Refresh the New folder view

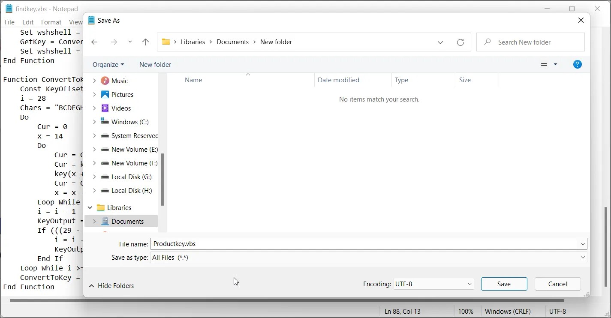pos(461,42)
